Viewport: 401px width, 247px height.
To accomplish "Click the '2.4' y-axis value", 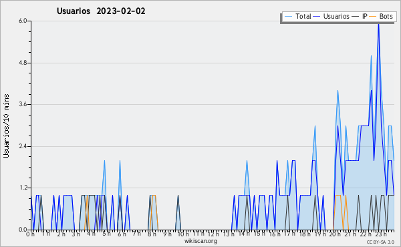I will coord(23,146).
